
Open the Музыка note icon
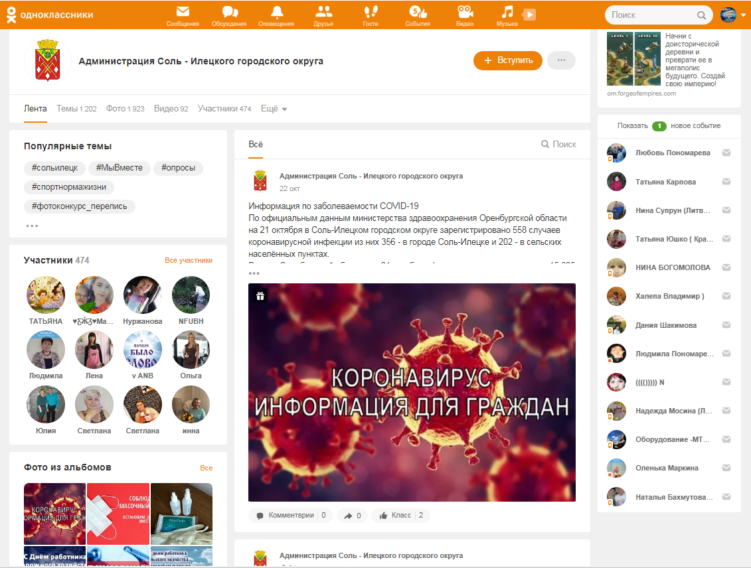tap(507, 12)
